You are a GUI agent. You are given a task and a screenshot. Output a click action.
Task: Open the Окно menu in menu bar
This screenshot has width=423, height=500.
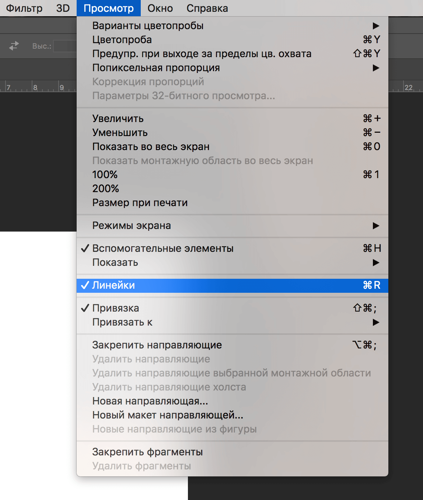160,8
